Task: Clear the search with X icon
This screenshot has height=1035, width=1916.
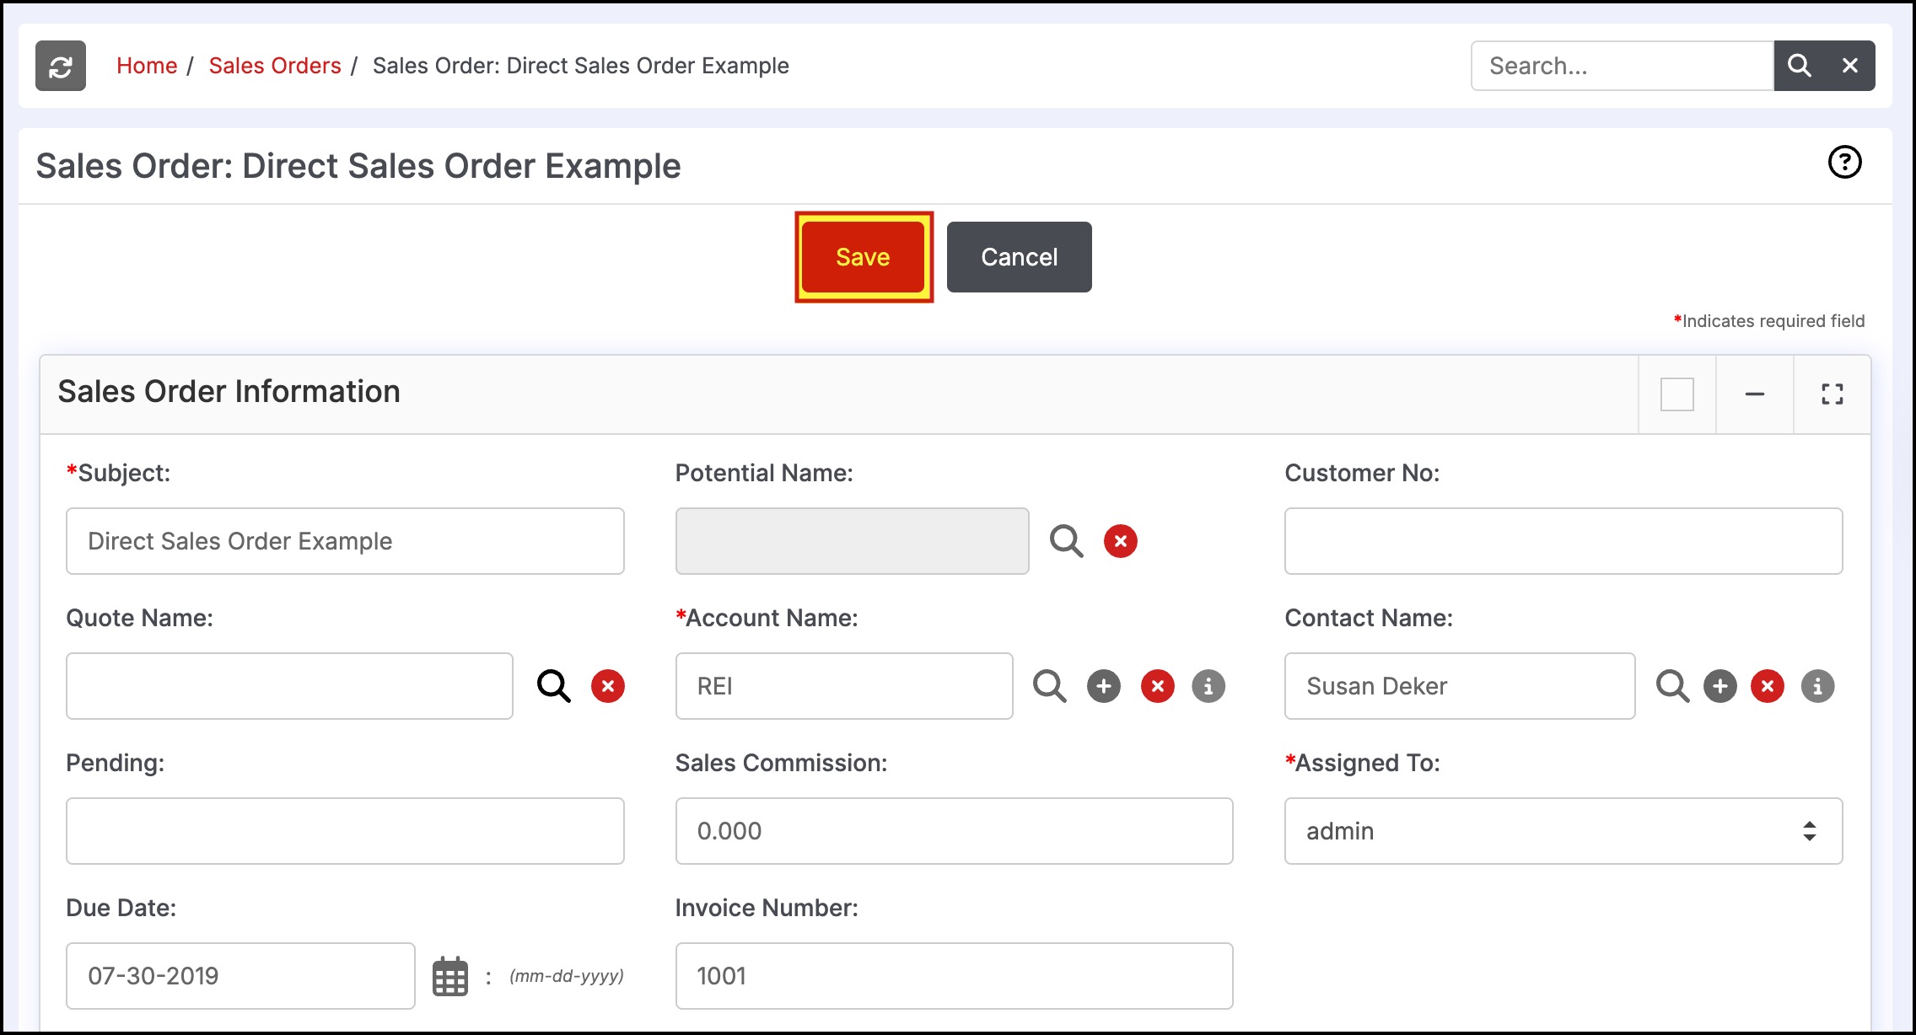Action: pos(1849,66)
